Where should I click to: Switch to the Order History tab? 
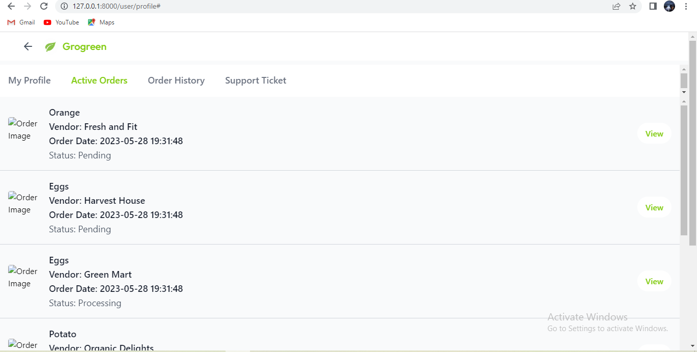click(176, 80)
